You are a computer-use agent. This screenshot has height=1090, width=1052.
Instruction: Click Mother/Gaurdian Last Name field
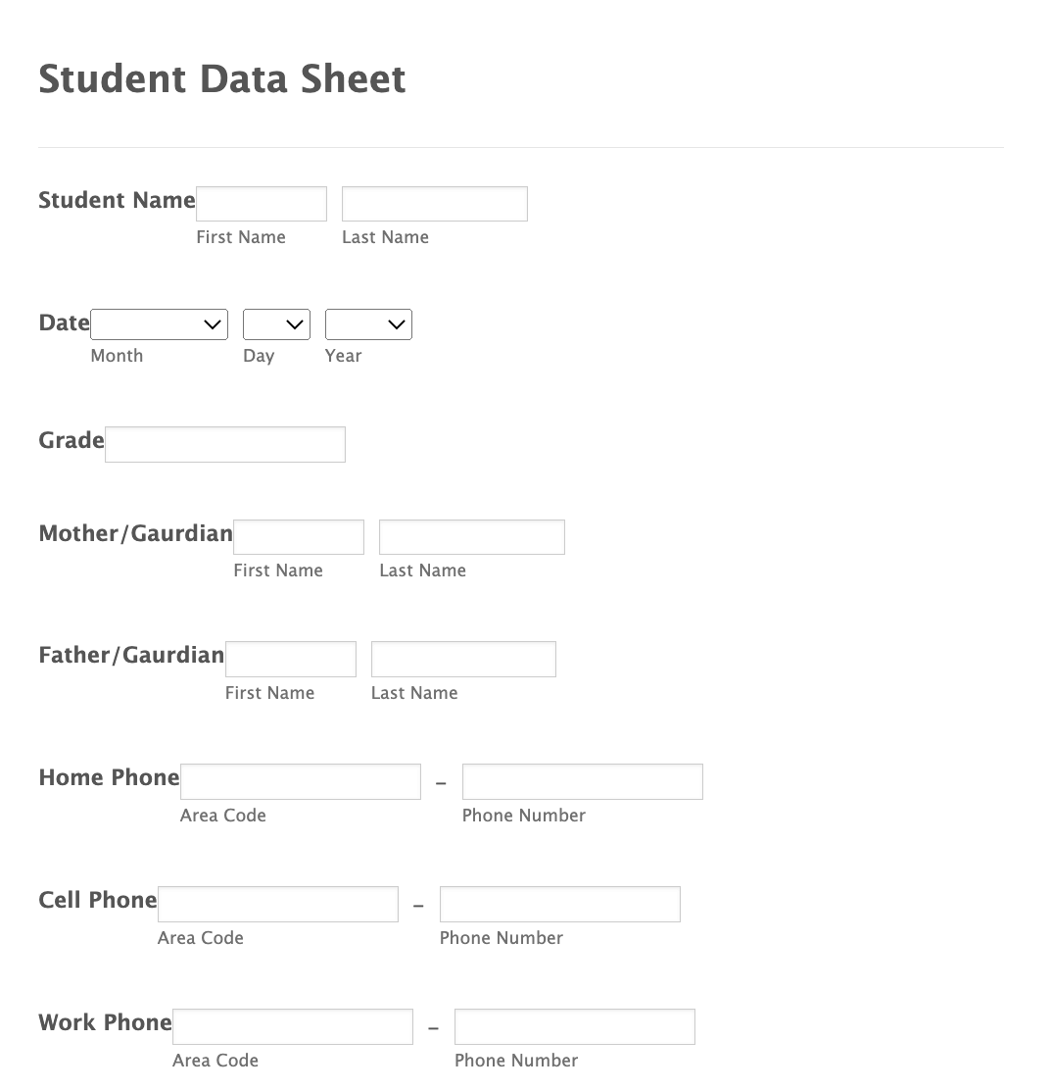click(471, 537)
